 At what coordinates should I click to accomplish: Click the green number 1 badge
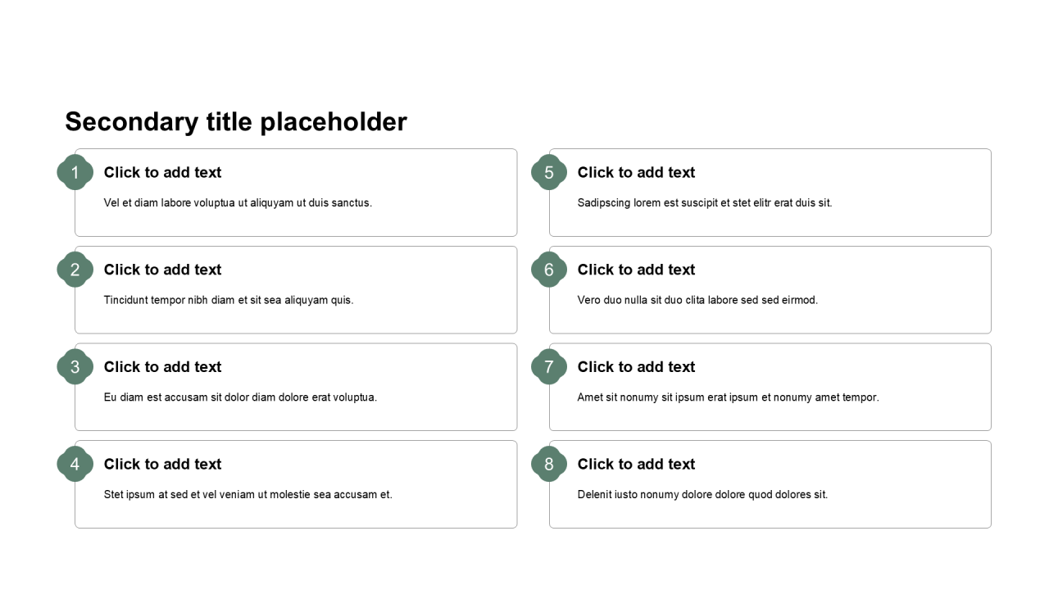75,172
